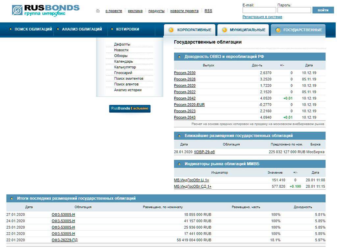The width and height of the screenshot is (337, 250).
Task: Click the RSS link in header
Action: click(208, 11)
